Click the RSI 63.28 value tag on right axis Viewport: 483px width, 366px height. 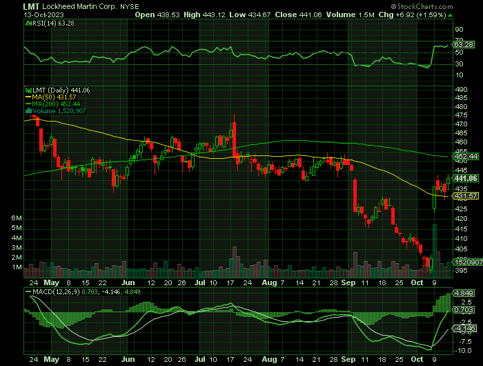[x=464, y=45]
